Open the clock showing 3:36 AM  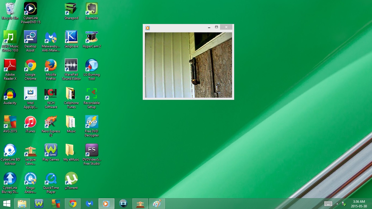(x=359, y=204)
